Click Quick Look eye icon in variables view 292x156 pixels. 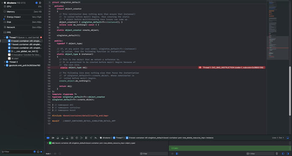(x=55, y=153)
